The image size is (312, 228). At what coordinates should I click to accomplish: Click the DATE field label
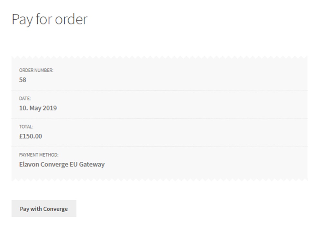(x=25, y=98)
